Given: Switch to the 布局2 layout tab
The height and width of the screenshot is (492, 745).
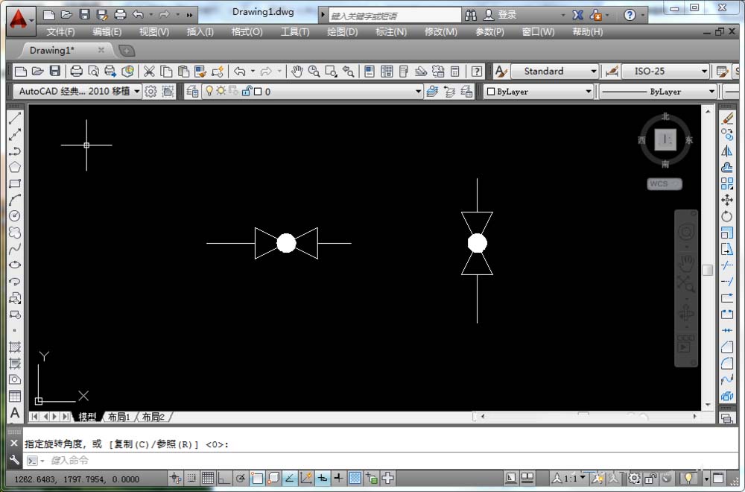Looking at the screenshot, I should coord(153,417).
